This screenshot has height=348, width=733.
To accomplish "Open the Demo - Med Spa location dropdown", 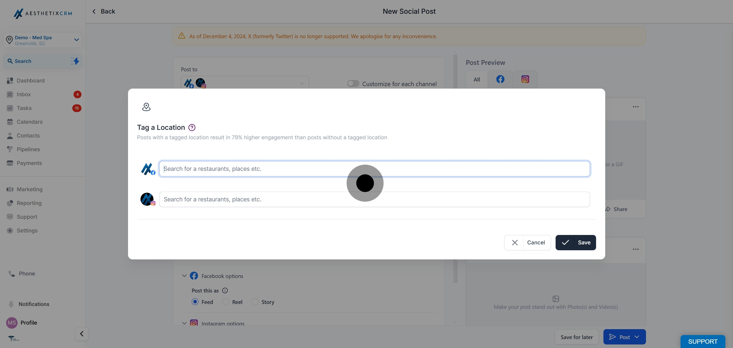I will (43, 40).
